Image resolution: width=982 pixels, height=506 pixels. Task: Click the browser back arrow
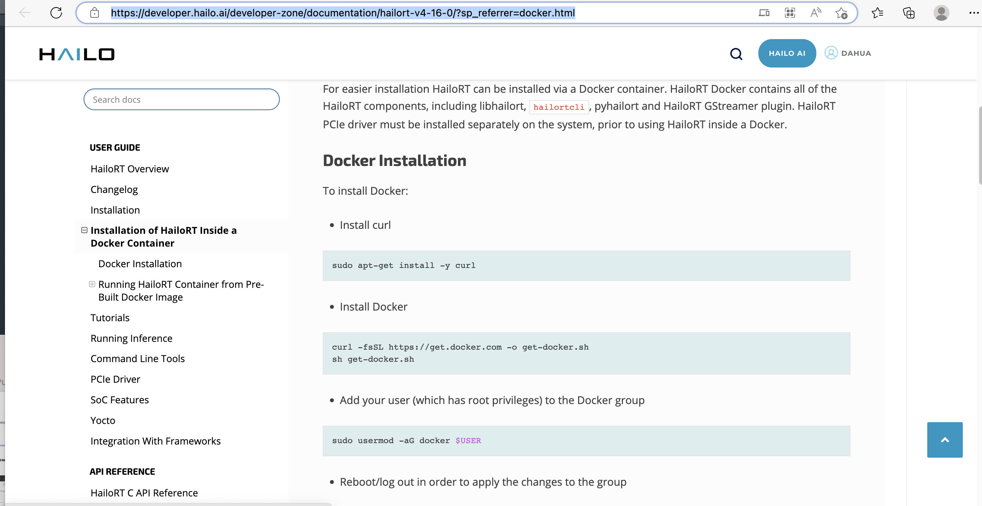(x=25, y=12)
